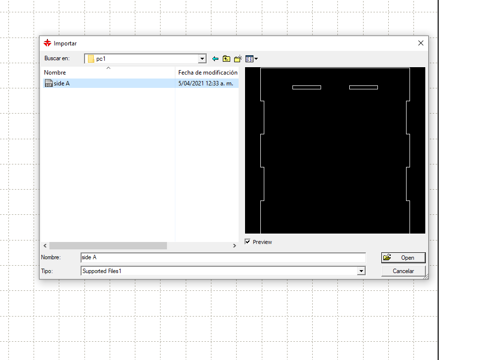492x360 pixels.
Task: Click the dialog resize grip corner
Action: point(425,277)
